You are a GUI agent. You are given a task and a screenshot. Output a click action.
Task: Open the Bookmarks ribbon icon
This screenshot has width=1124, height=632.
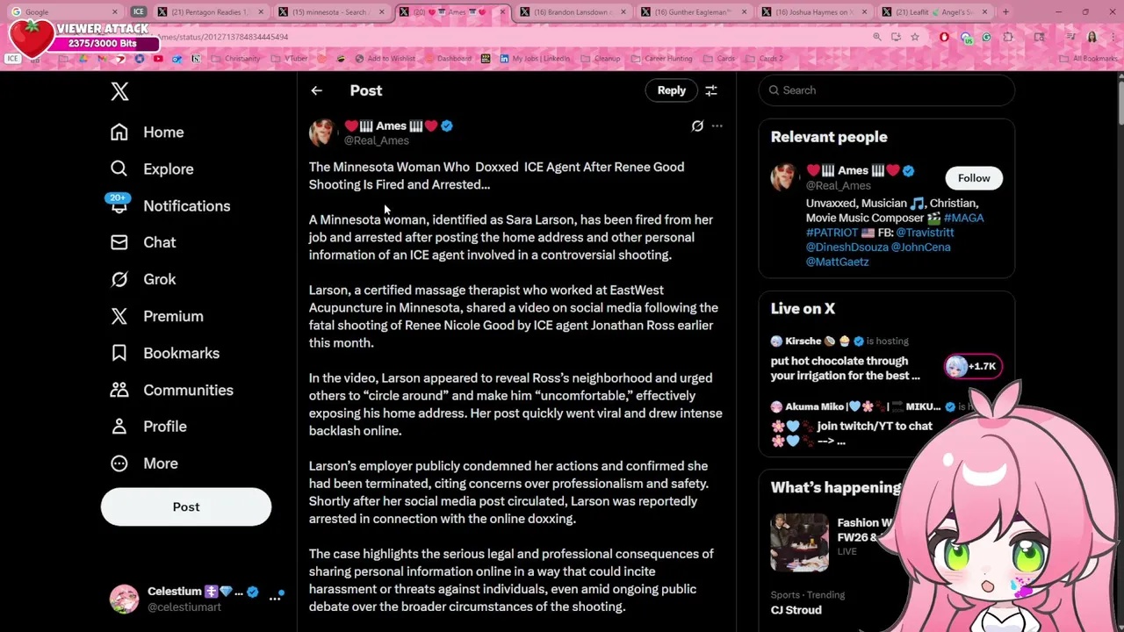(x=119, y=353)
